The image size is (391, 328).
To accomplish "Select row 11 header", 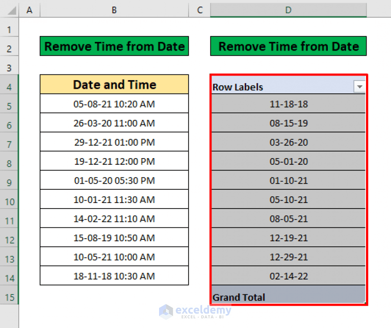I will tap(9, 218).
